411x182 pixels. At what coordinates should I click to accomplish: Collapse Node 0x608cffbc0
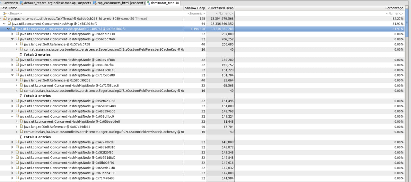pos(13,116)
